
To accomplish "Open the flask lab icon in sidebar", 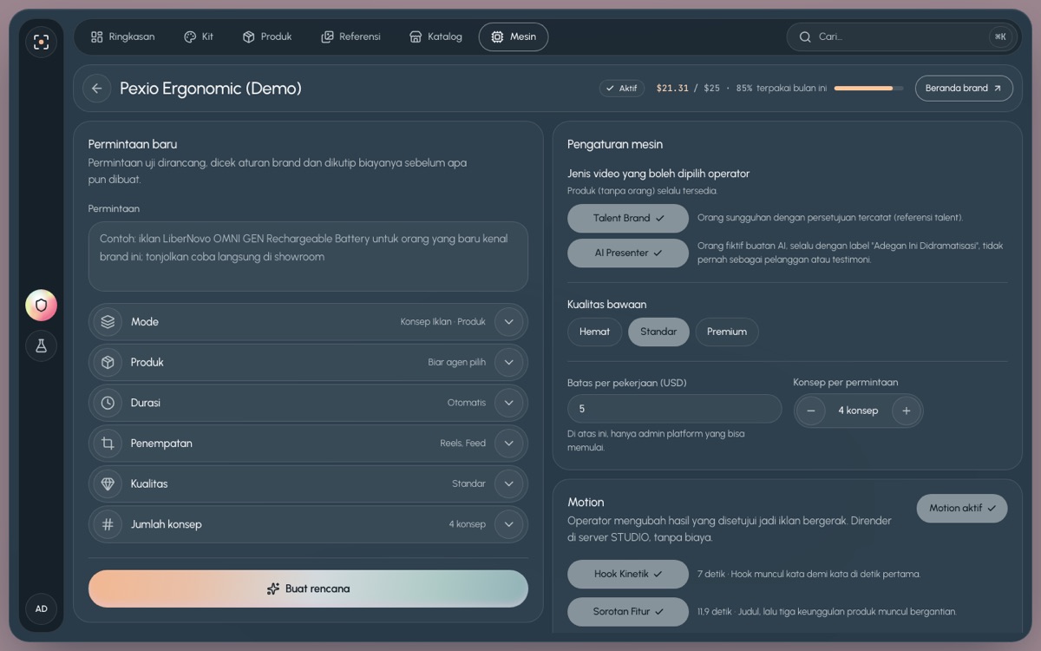I will [x=41, y=345].
